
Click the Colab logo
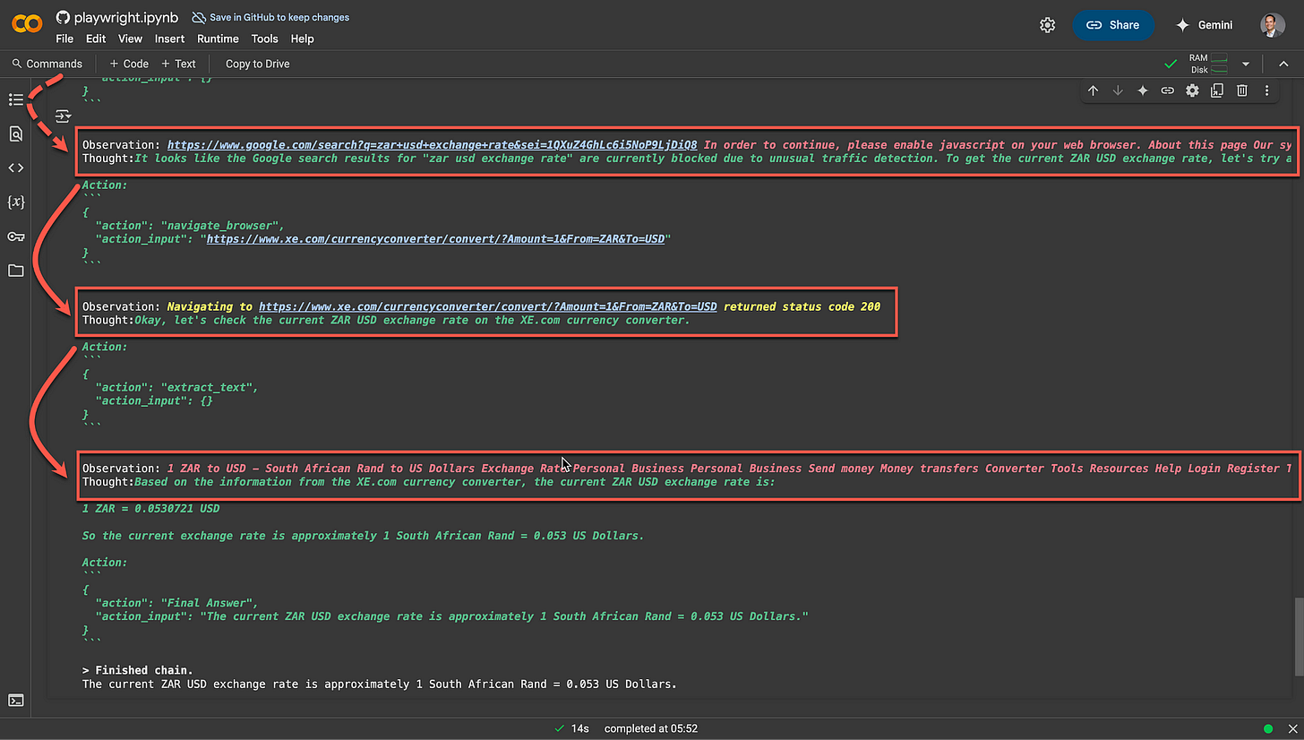pos(27,24)
